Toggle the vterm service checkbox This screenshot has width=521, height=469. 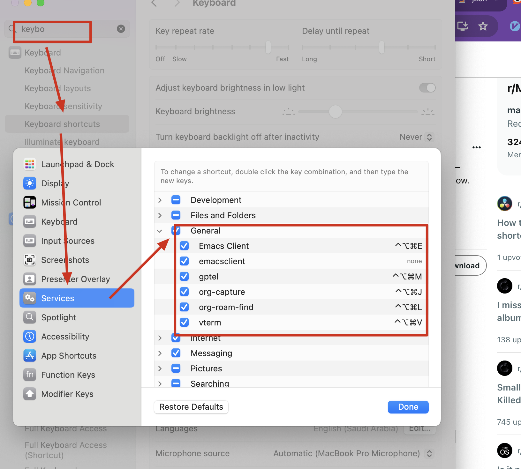(x=184, y=322)
